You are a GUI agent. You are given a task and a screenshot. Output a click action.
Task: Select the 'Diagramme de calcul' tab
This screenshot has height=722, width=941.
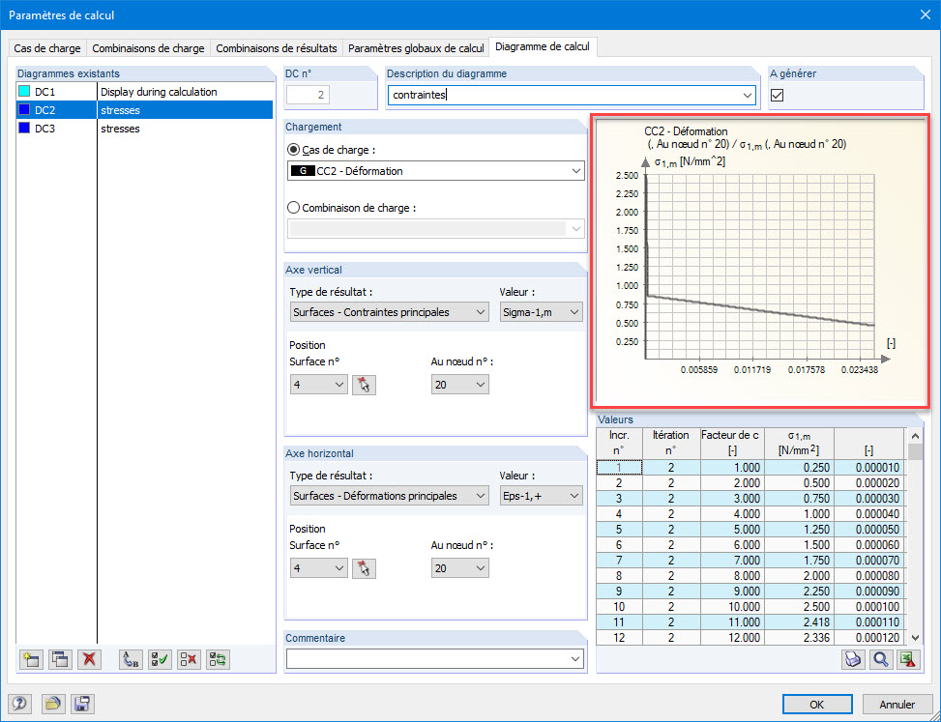tap(543, 46)
